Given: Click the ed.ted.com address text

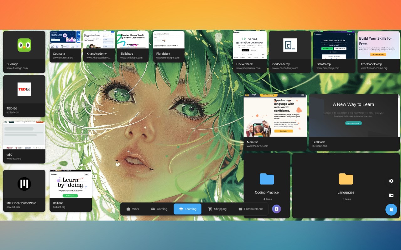Looking at the screenshot, I should [x=13, y=112].
